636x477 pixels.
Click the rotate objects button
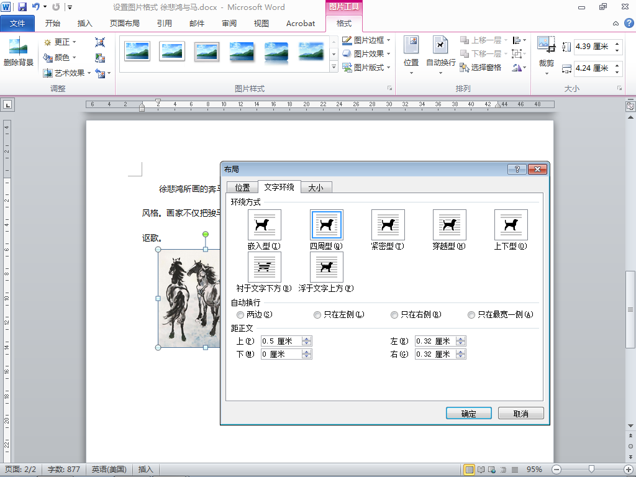519,67
